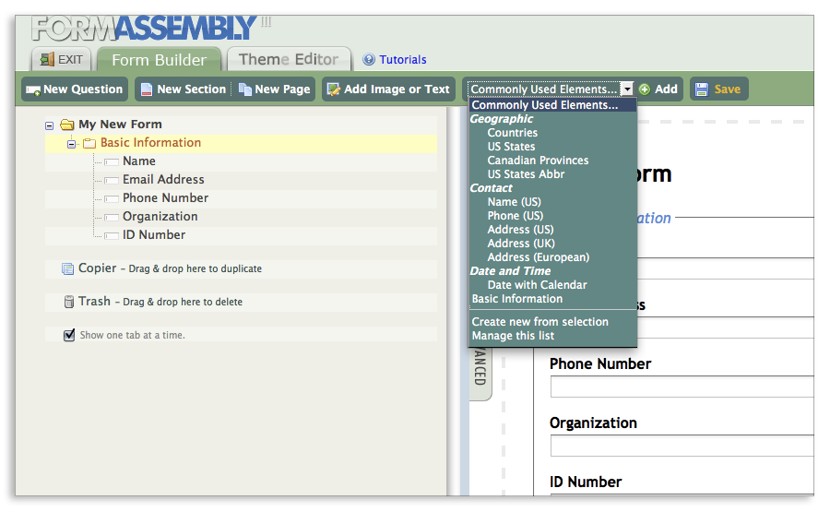The image size is (830, 512).
Task: Select Canadian Provinces from the list
Action: point(538,161)
